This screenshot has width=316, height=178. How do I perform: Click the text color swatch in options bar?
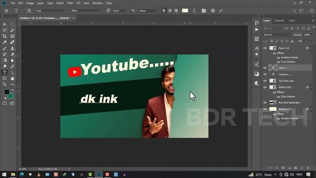tap(185, 11)
